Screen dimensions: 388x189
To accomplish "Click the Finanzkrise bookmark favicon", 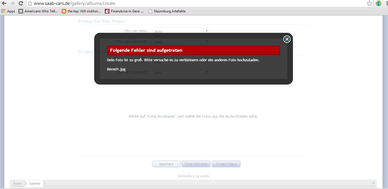I will (x=107, y=11).
